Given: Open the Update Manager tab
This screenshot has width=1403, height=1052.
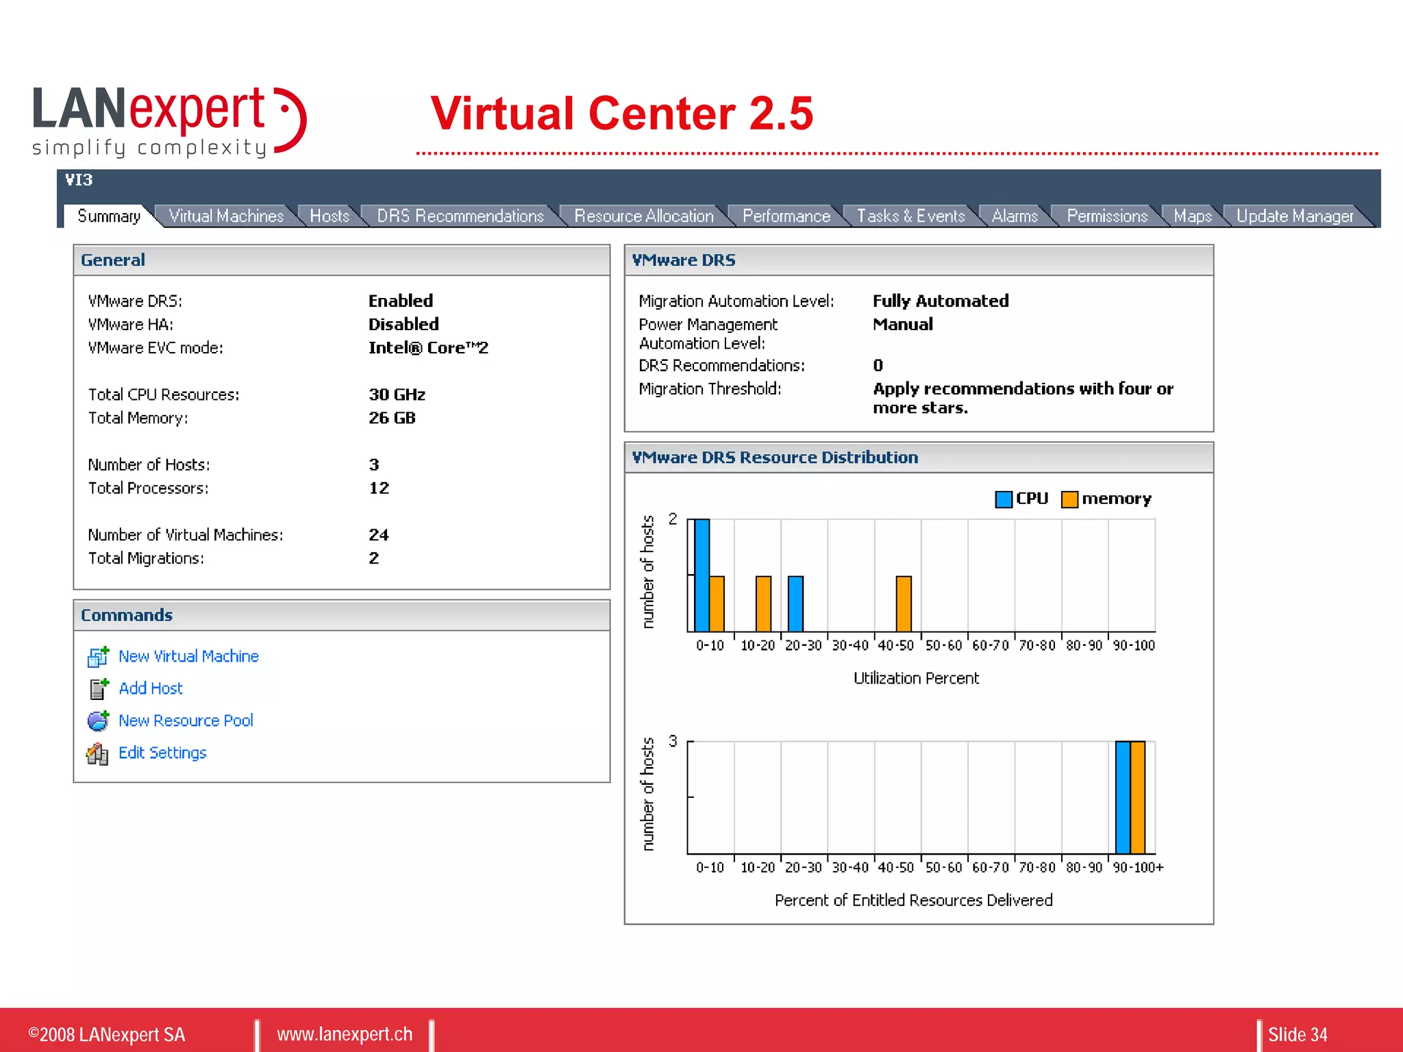Looking at the screenshot, I should point(1295,216).
